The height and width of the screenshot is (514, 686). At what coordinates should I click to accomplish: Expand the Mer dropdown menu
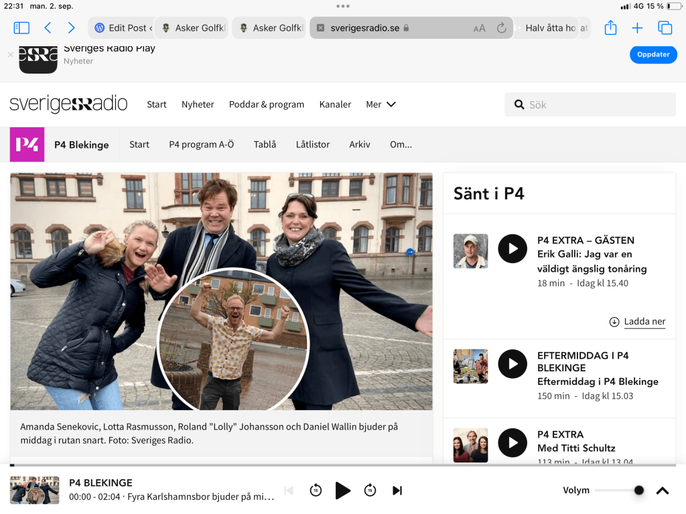click(x=381, y=104)
